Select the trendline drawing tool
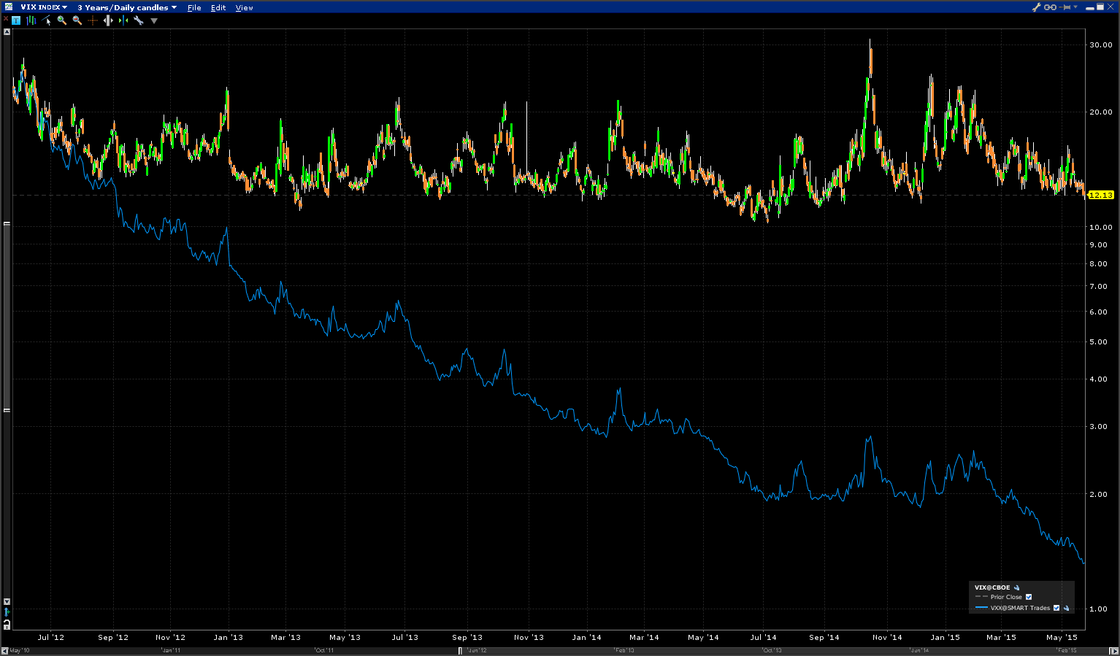This screenshot has height=656, width=1120. tap(47, 20)
